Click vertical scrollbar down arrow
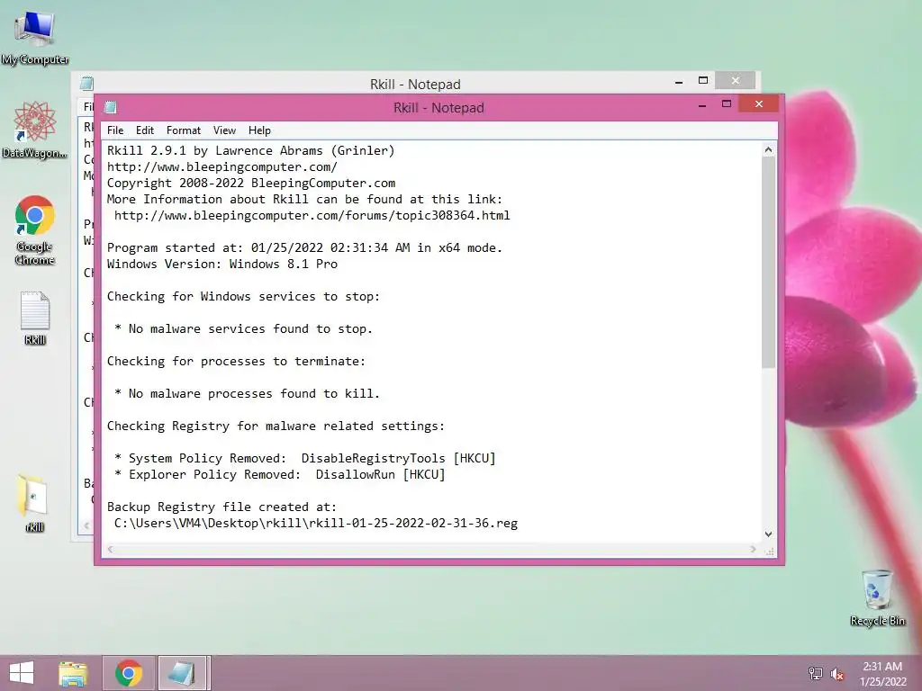Image resolution: width=922 pixels, height=691 pixels. coord(769,534)
